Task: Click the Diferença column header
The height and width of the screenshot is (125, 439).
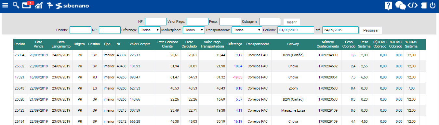Action: click(235, 44)
